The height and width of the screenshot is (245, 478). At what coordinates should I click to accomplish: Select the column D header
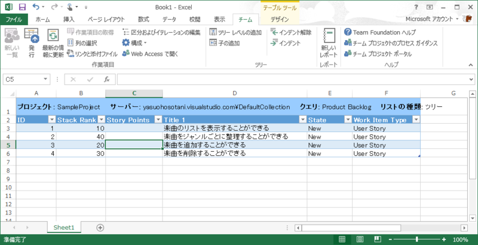coord(235,94)
